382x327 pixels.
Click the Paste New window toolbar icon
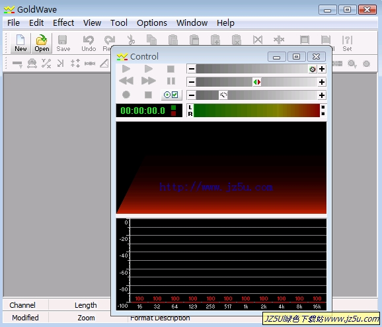[194, 40]
